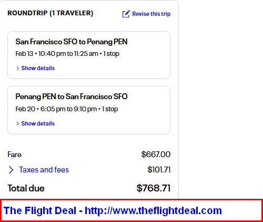Click the Total due label
Screen dimensions: 263x222
(26, 188)
